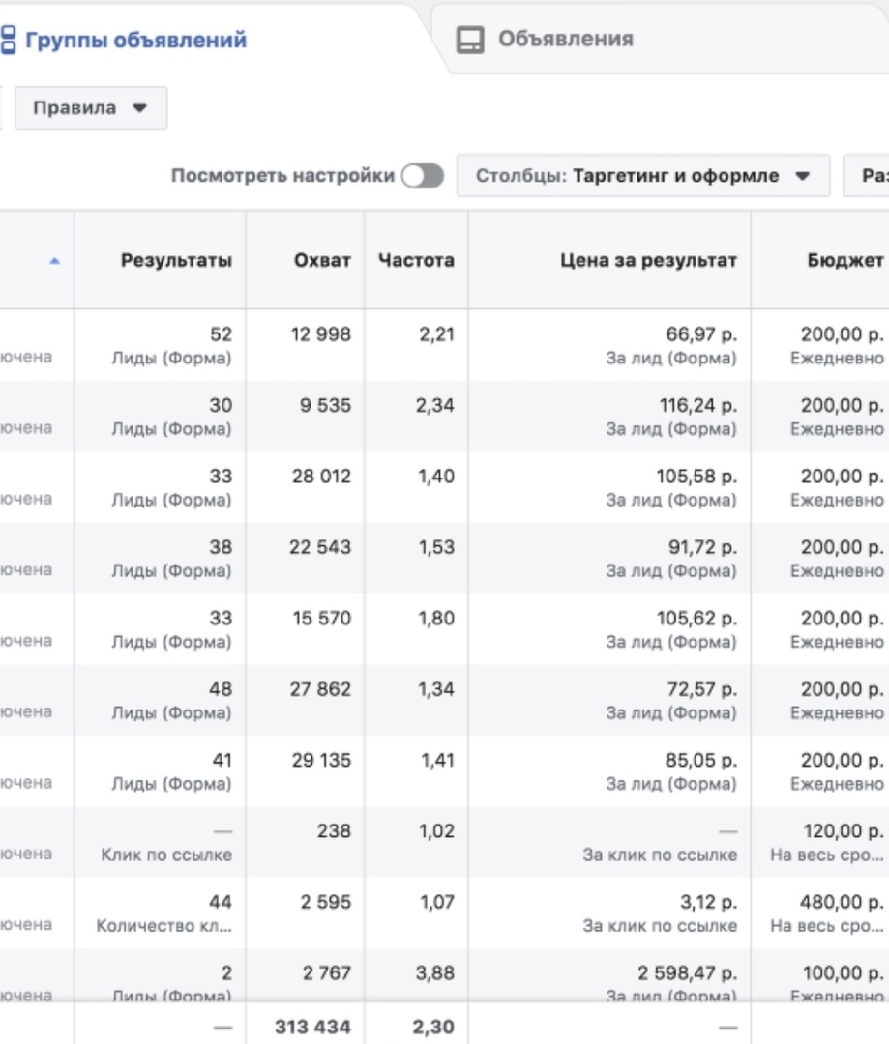889x1044 pixels.
Task: Sort by Цена за результат header
Action: [x=648, y=261]
